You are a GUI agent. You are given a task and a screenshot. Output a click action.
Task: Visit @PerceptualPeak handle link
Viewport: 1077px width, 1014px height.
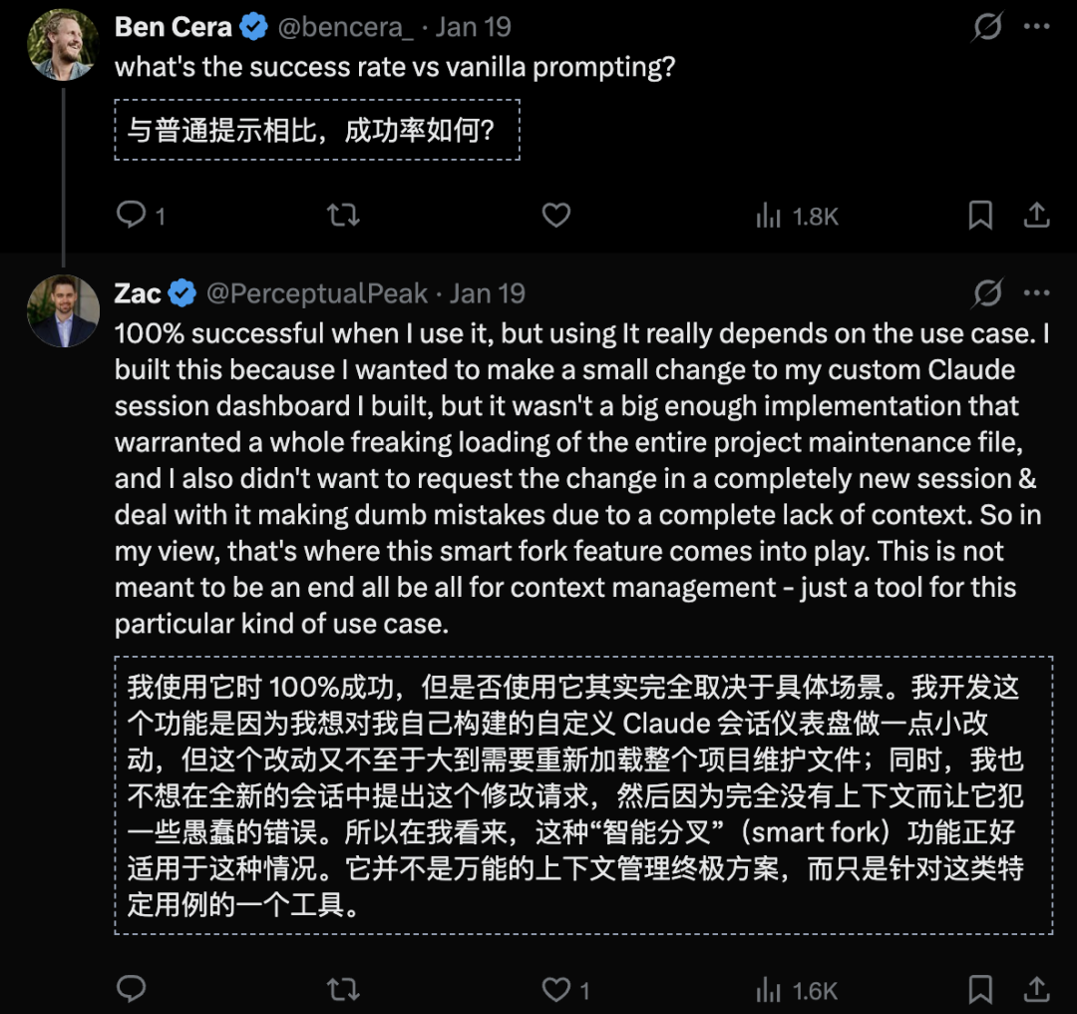(x=316, y=293)
